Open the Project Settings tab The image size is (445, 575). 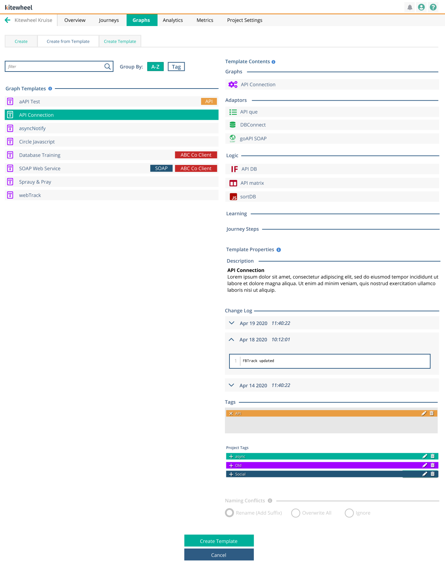245,20
